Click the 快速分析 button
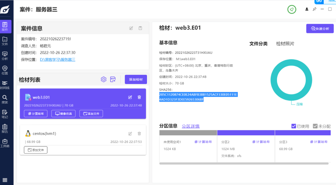 (320, 28)
